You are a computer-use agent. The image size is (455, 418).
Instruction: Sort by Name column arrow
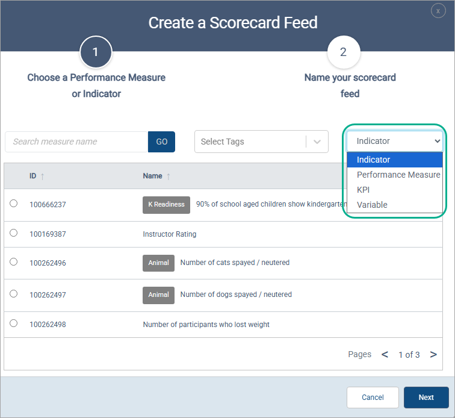[169, 176]
